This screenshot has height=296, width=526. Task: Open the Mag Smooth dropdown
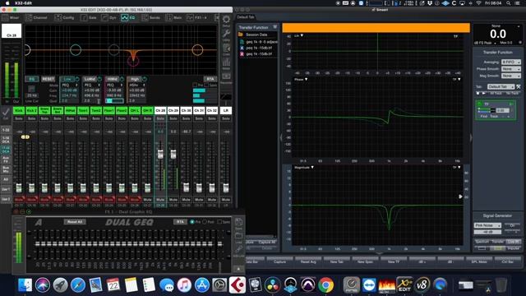[510, 76]
